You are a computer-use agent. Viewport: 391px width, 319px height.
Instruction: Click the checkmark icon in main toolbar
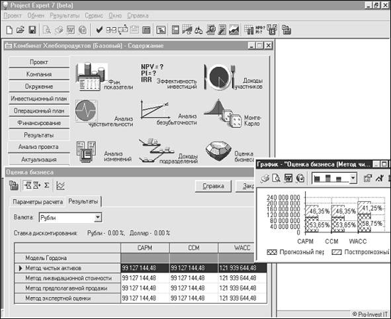99,30
